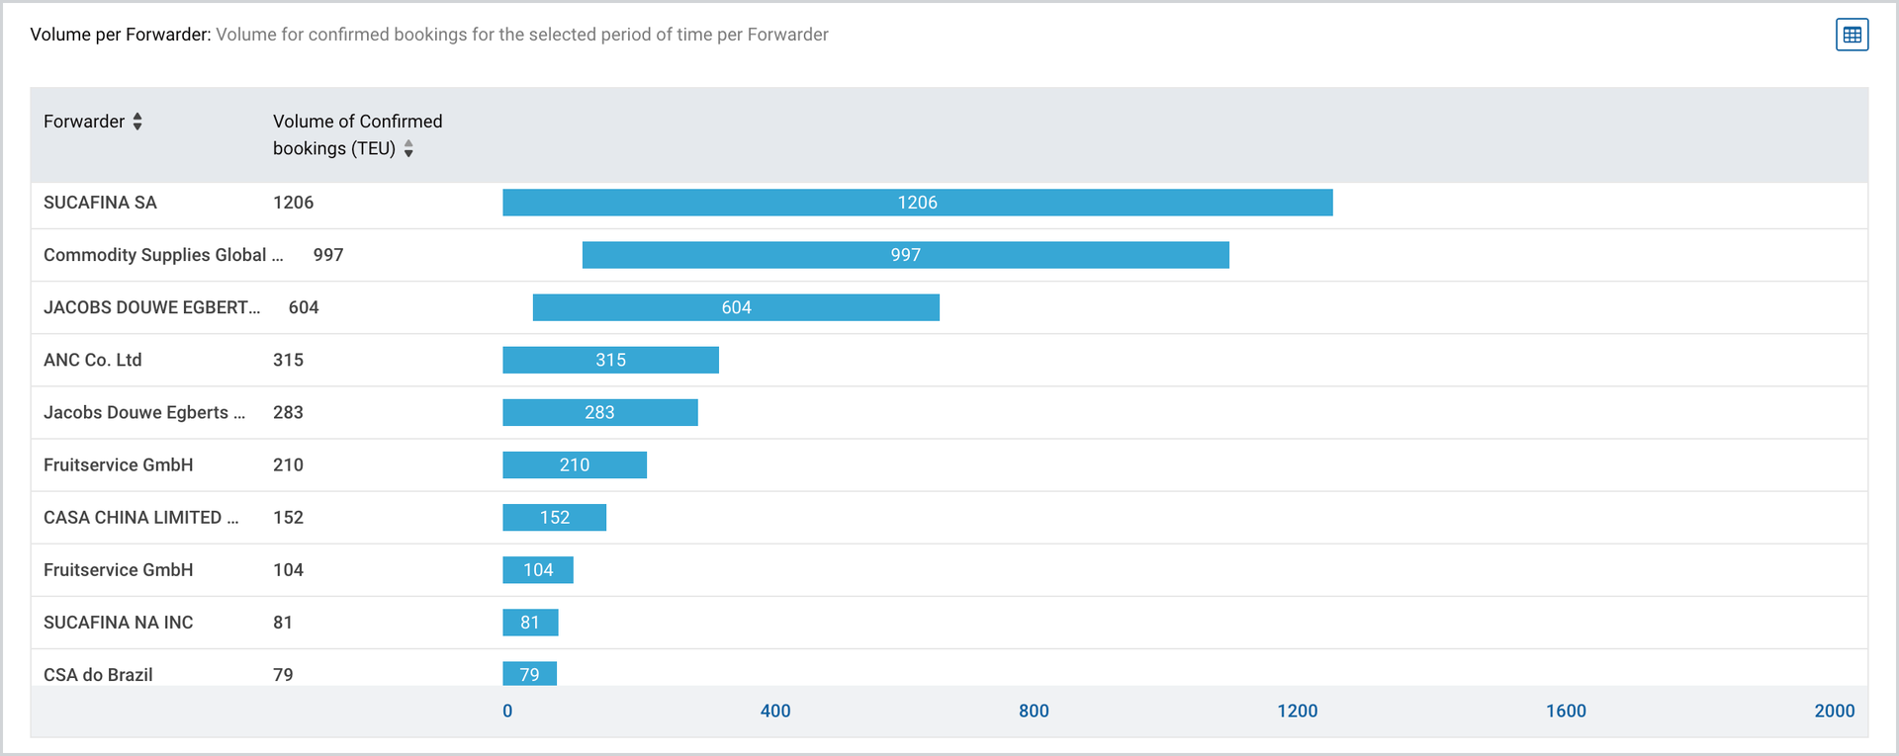Click the ANC Co. Ltd row name

tap(93, 360)
